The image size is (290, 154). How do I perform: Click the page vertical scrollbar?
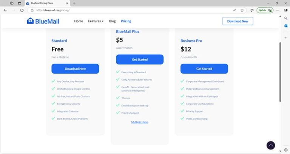click(280, 72)
